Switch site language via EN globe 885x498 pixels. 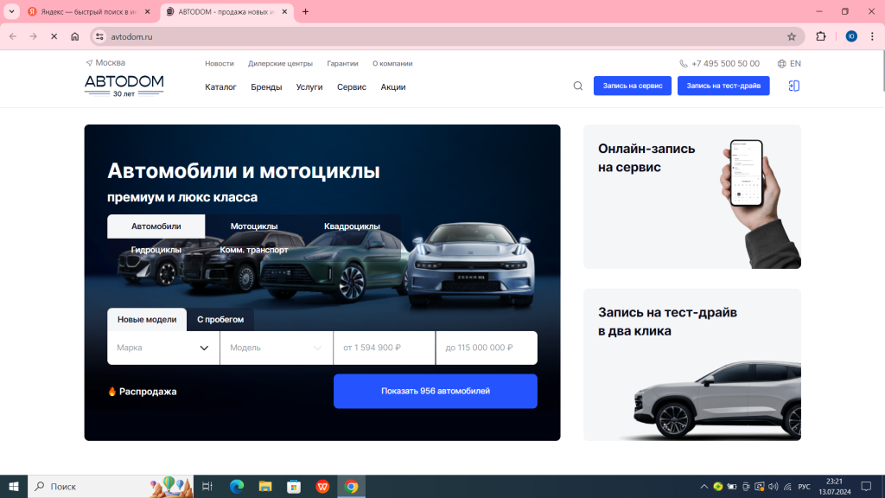(789, 64)
